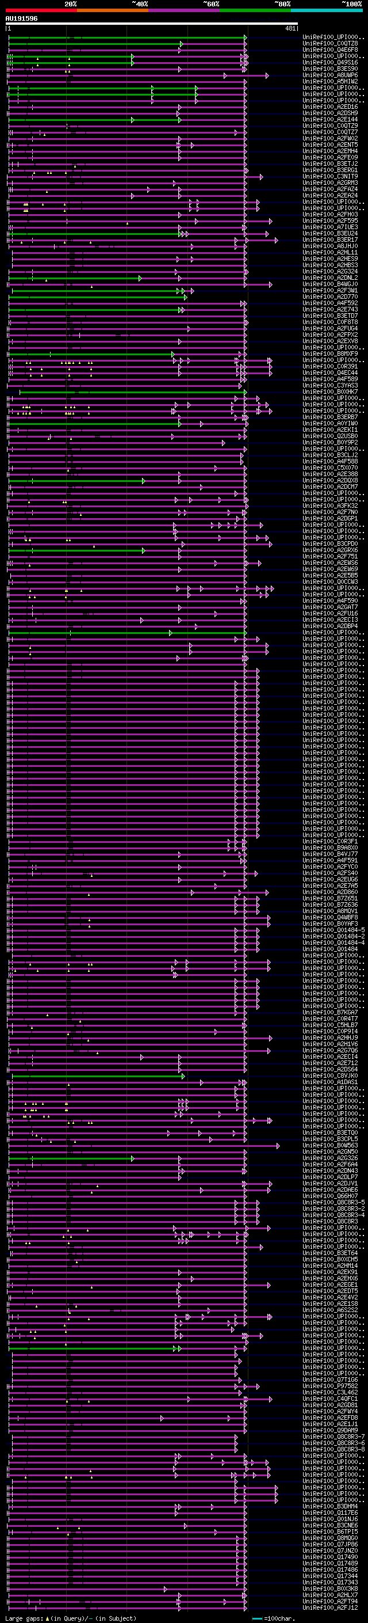Open hit UniRef100_Q4E6F8
The image size is (368, 1623).
click(x=330, y=51)
